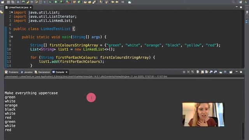Click the Open Task icon

point(89,2)
